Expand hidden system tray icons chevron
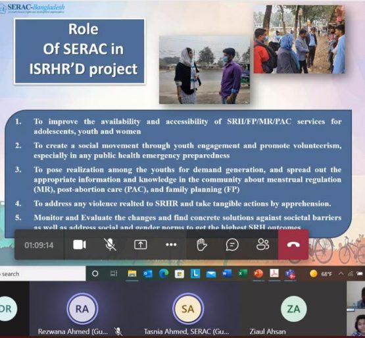Viewport: 365px width, 338px height. (341, 273)
